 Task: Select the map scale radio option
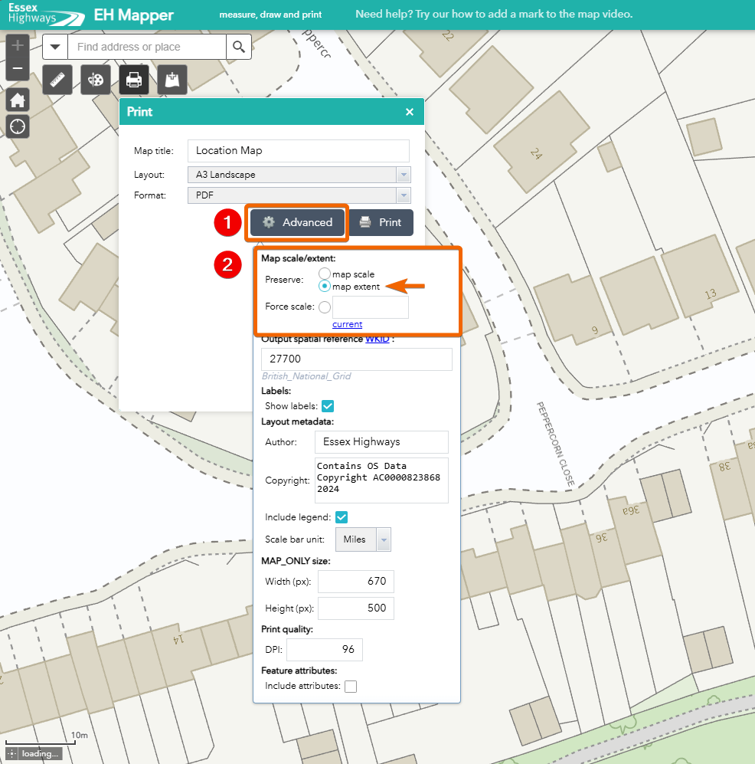[x=325, y=274]
